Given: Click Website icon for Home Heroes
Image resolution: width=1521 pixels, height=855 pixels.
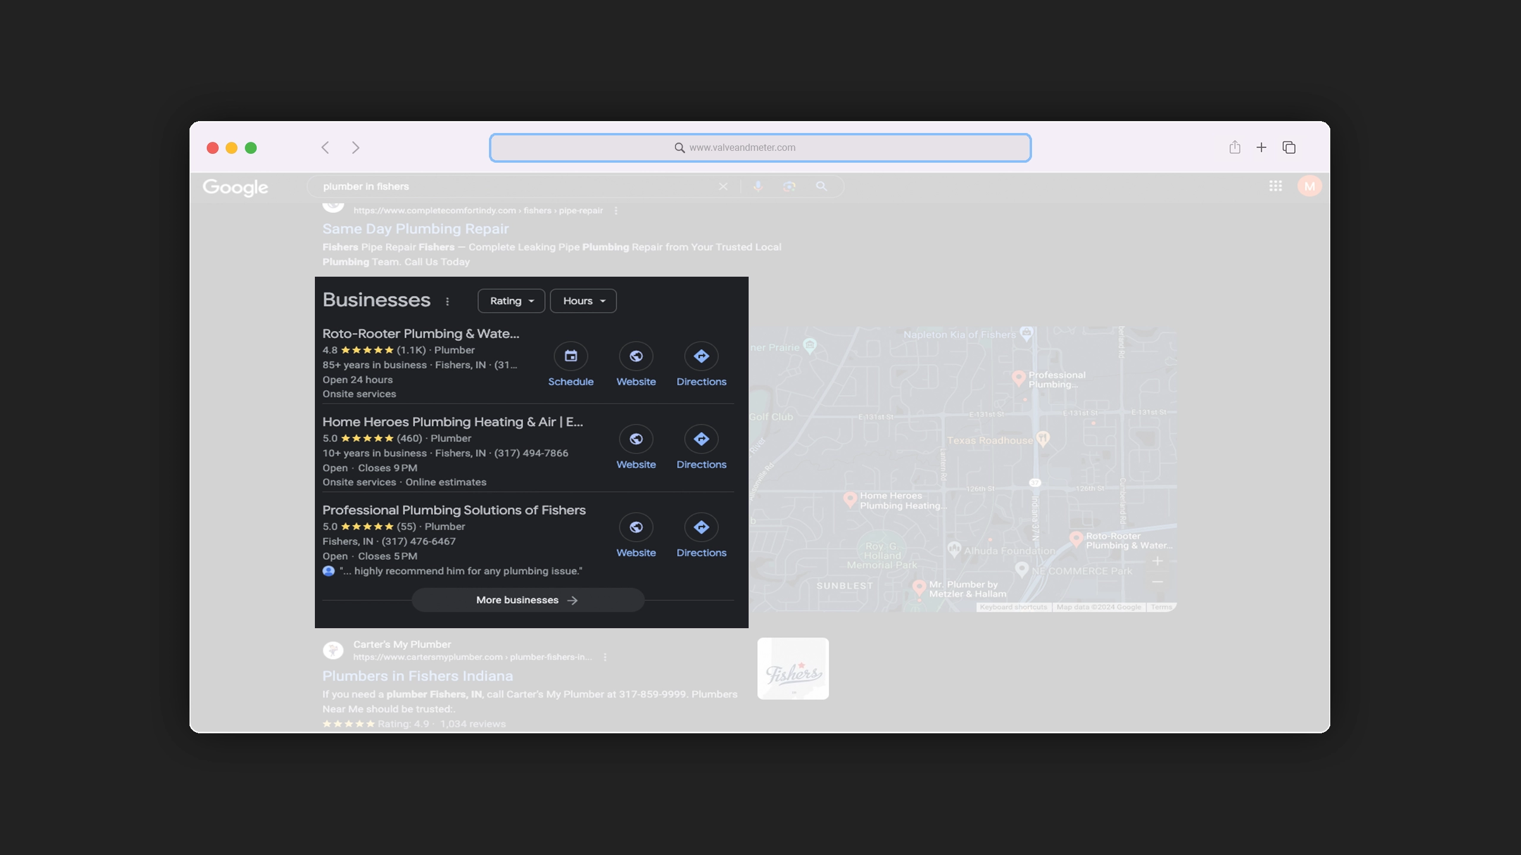Looking at the screenshot, I should click(x=636, y=439).
